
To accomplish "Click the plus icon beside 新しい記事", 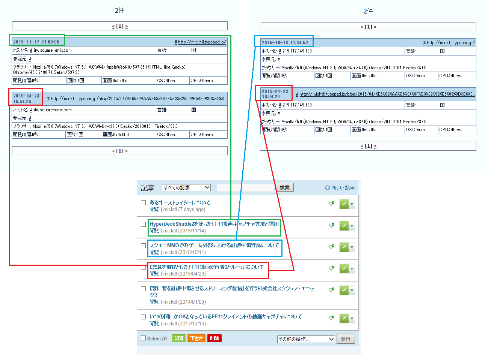I will (x=328, y=188).
